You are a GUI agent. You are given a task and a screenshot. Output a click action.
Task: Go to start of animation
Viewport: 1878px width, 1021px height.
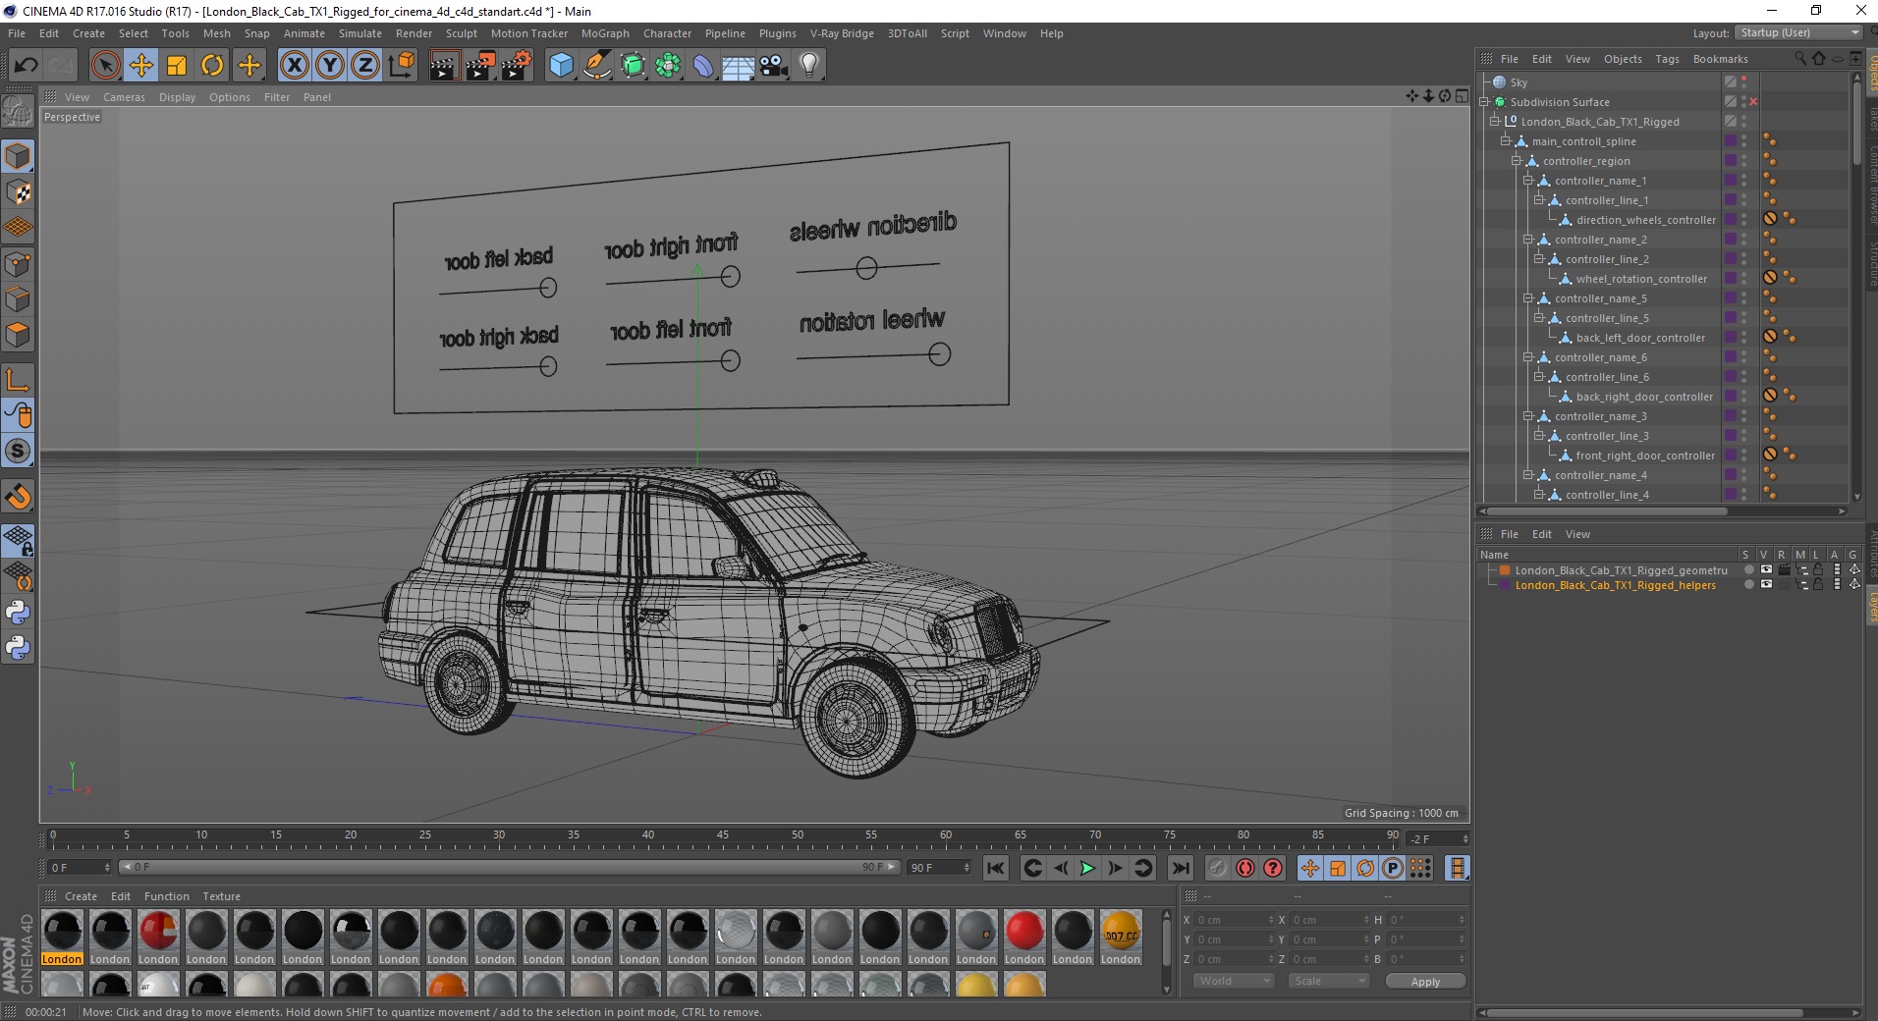(996, 868)
